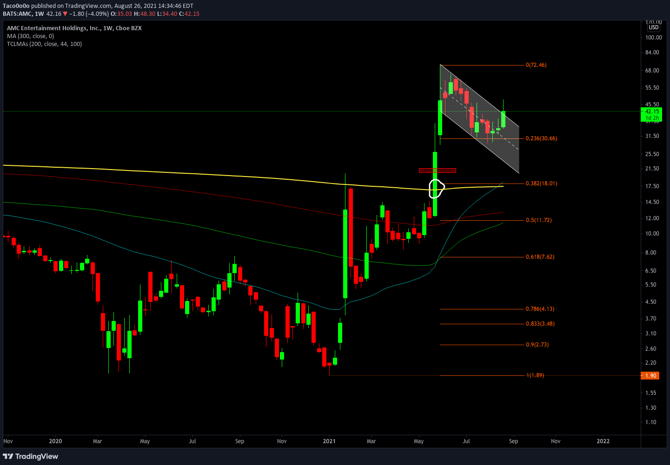670x465 pixels.
Task: Click the Fibonacci 0.236(30.66) level label
Action: pyautogui.click(x=541, y=138)
